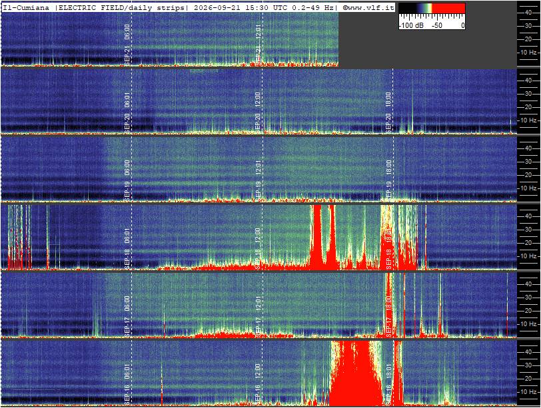
Task: Select the SEP-21 12:01 time marker
Action: click(x=258, y=45)
